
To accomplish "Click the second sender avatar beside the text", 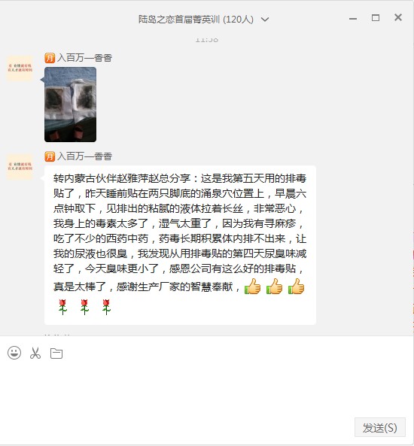I will click(20, 166).
